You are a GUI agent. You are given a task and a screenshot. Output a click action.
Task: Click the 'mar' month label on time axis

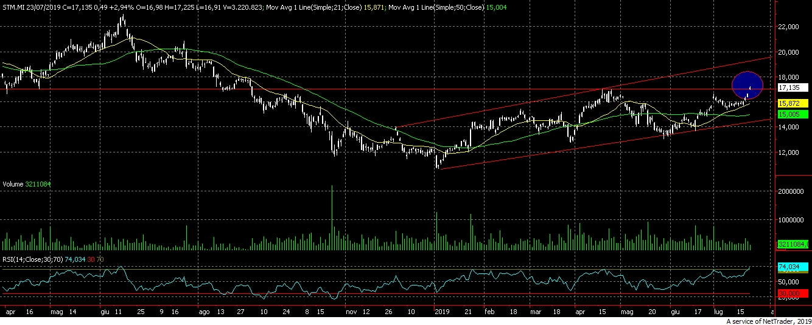(x=535, y=311)
